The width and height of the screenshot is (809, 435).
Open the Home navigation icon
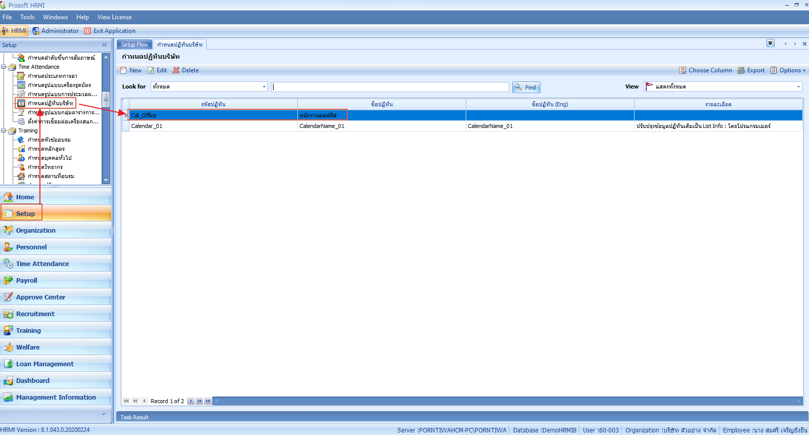[x=8, y=197]
